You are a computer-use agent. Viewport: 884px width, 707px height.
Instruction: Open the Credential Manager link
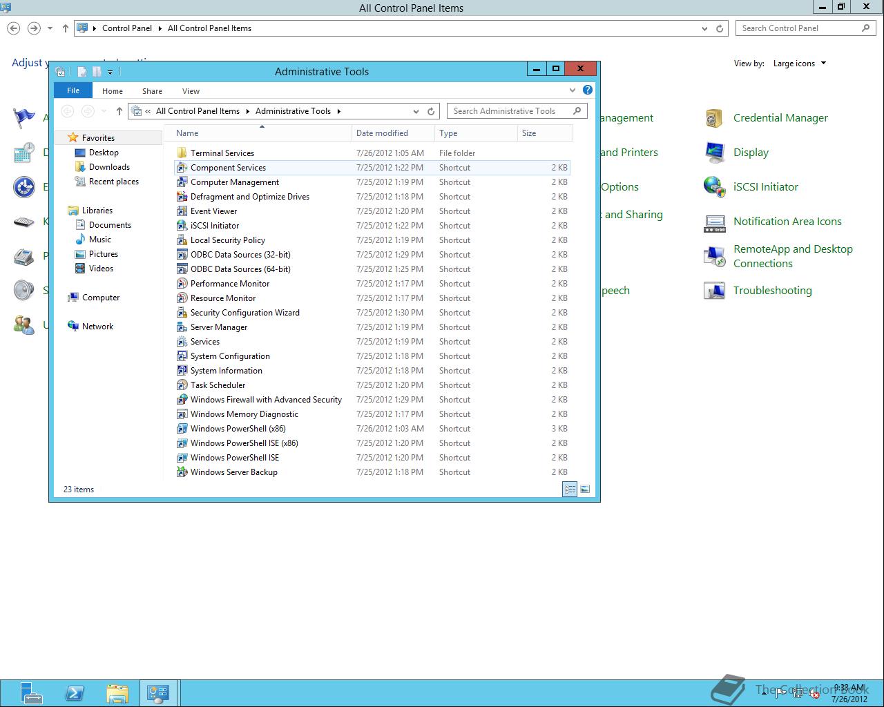pyautogui.click(x=780, y=118)
